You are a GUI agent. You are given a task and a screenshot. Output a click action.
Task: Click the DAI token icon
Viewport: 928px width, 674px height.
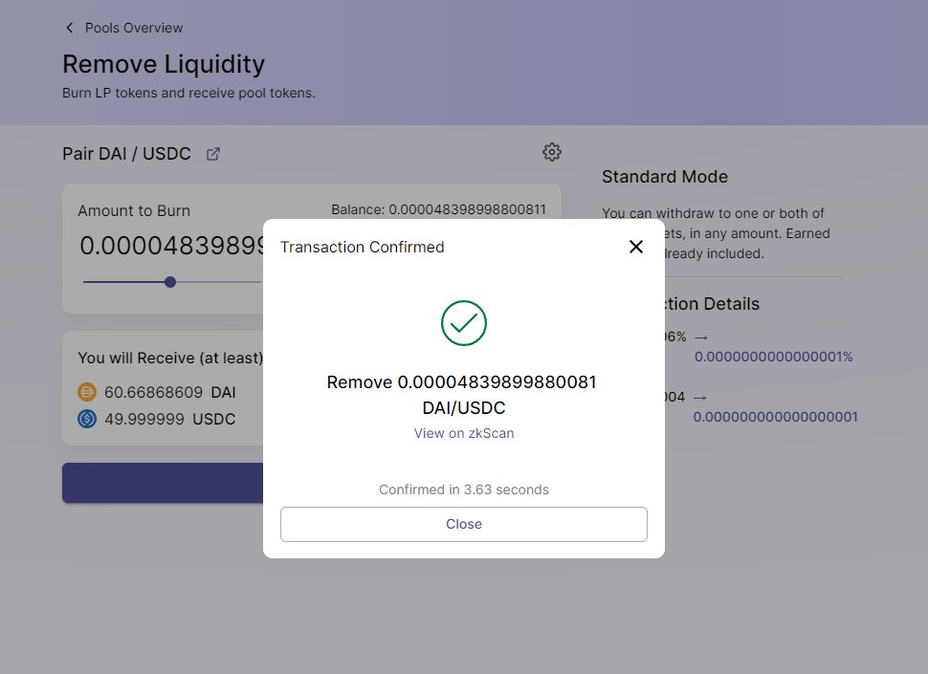(x=87, y=392)
